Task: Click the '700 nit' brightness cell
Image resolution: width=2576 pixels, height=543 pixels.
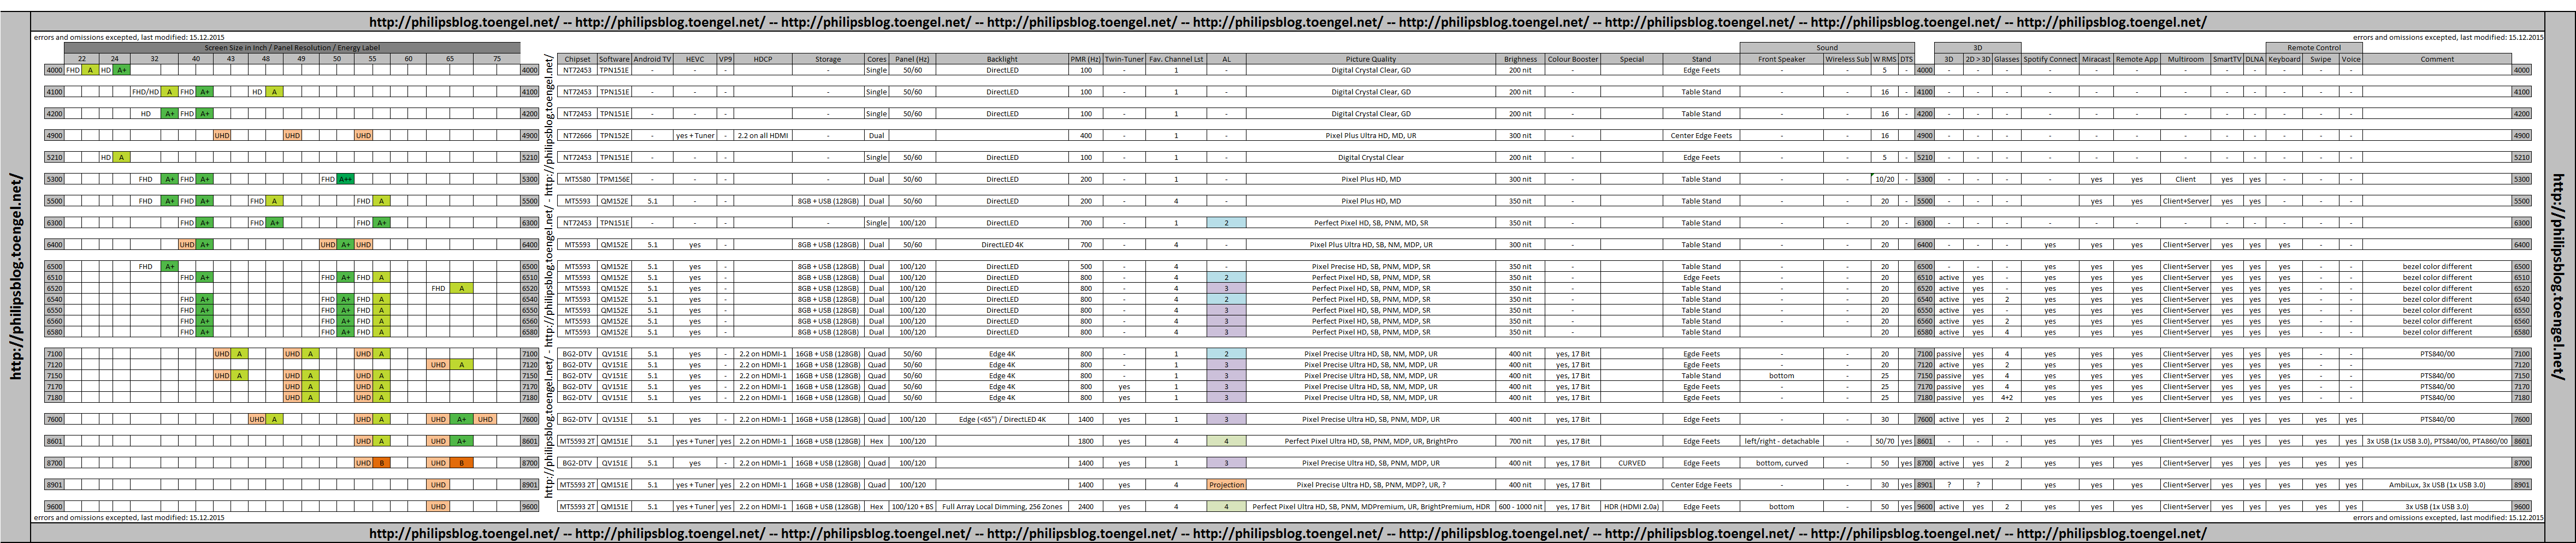Action: [1520, 441]
